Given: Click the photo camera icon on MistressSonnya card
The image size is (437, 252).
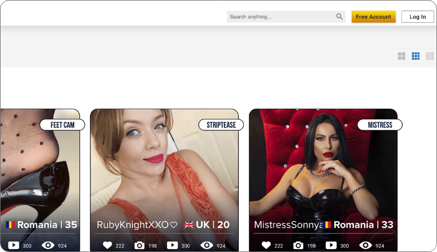Looking at the screenshot, I should coord(299,245).
